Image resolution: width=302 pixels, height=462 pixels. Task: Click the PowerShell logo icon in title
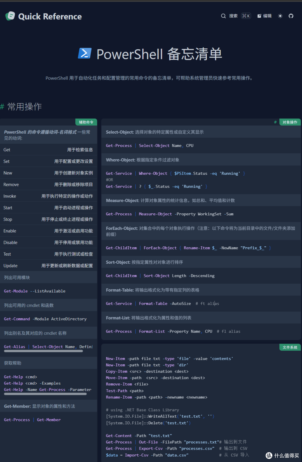coord(85,53)
